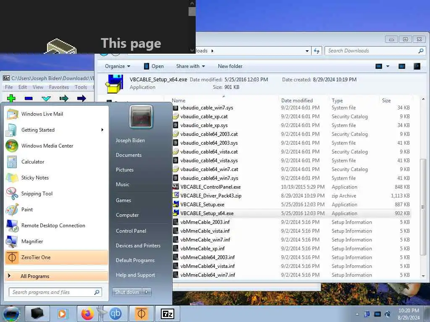Click the network icon in system tray
Viewport: 430px width, 322px height.
coord(378,314)
